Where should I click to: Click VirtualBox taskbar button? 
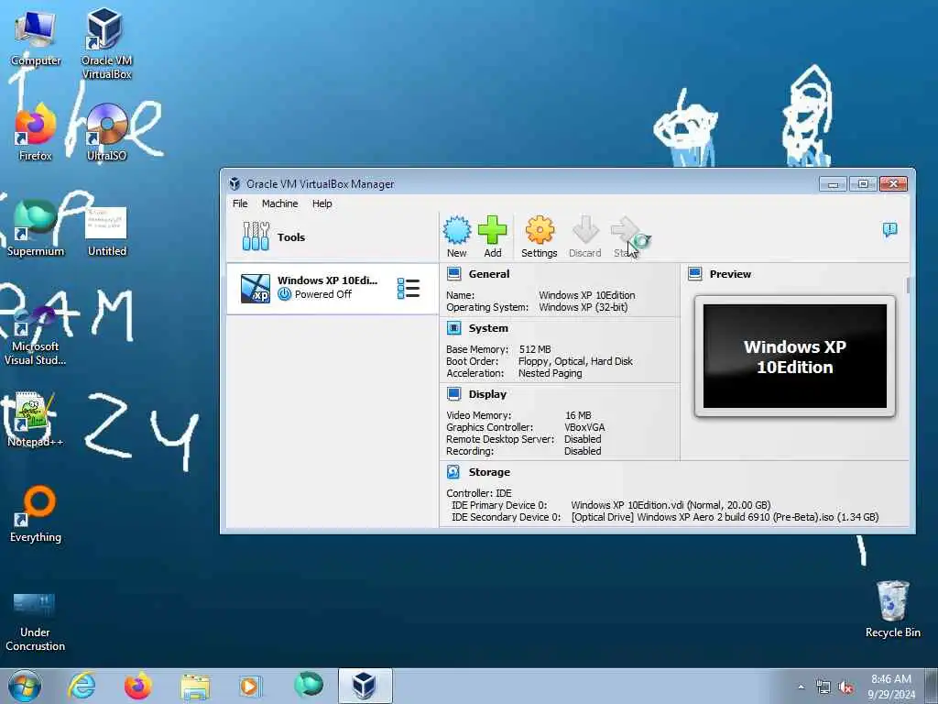point(365,686)
